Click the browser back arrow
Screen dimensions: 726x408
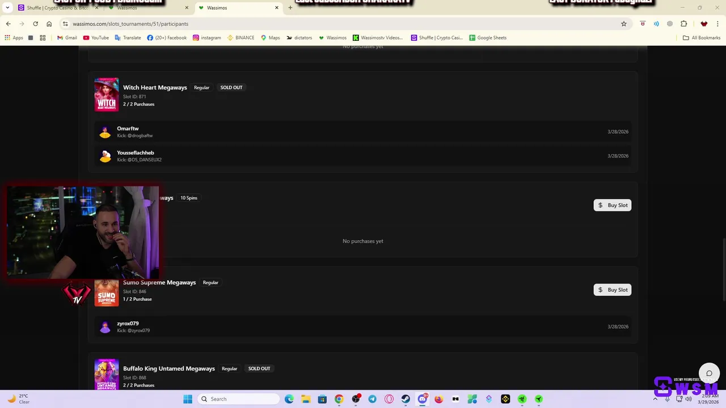8,24
